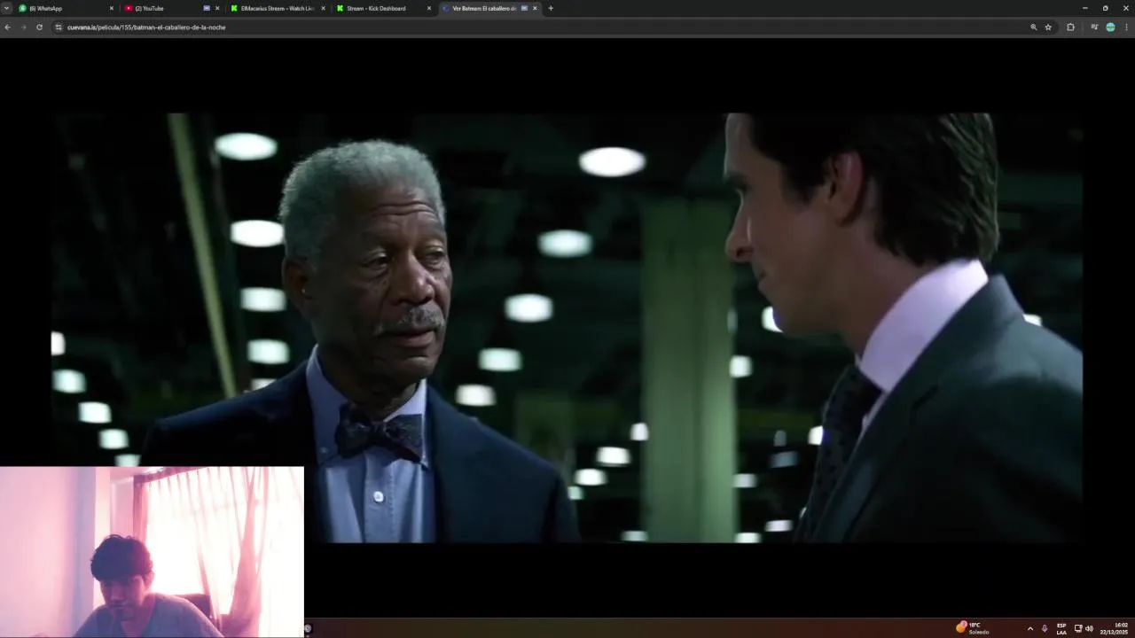View site information icon in address bar

click(59, 27)
